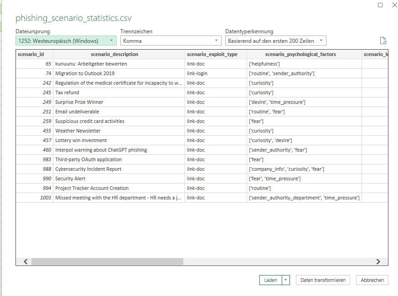Expand the Trennzeichen delimiter dropdown

[x=171, y=41]
